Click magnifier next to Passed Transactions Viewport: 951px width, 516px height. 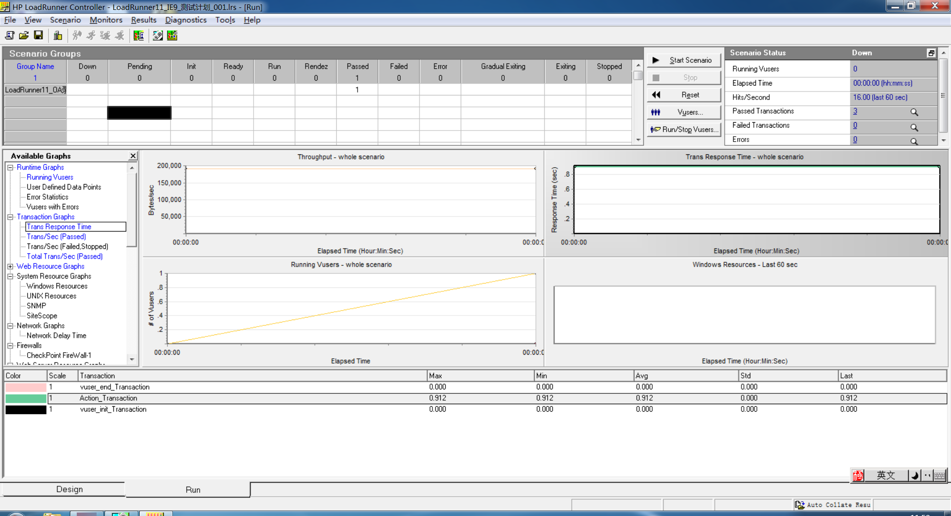tap(914, 112)
